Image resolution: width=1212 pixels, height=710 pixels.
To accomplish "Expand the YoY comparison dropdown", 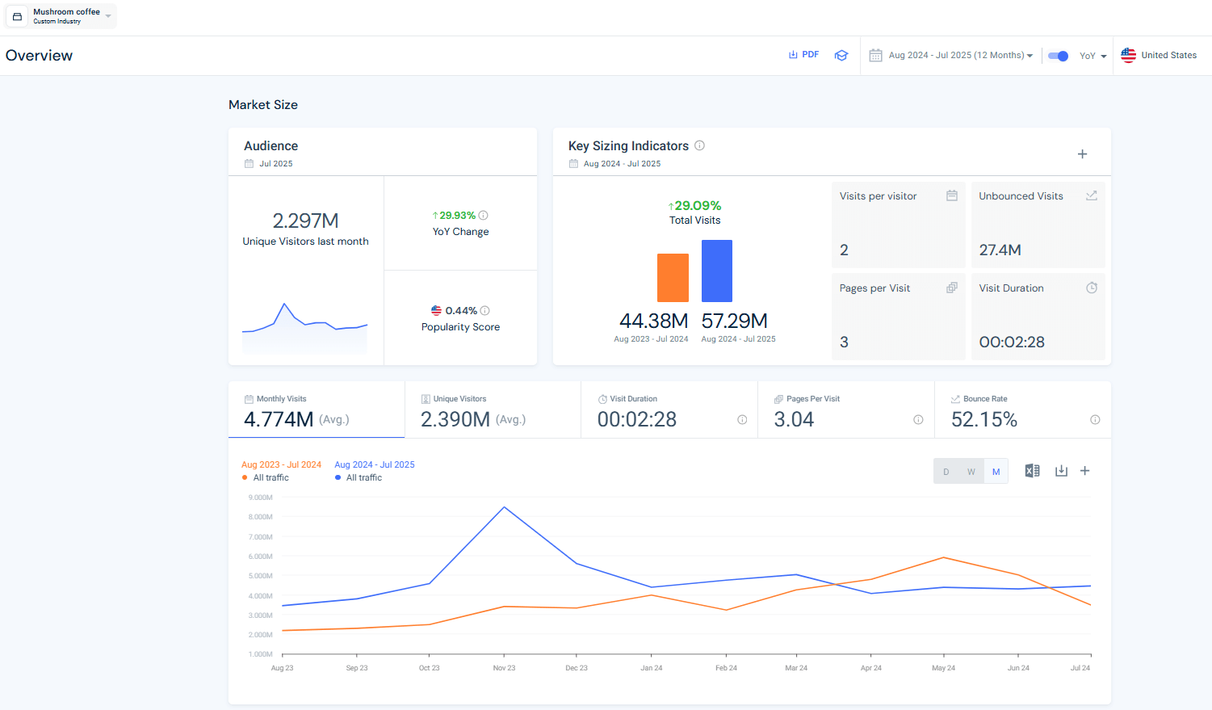I will tap(1092, 56).
